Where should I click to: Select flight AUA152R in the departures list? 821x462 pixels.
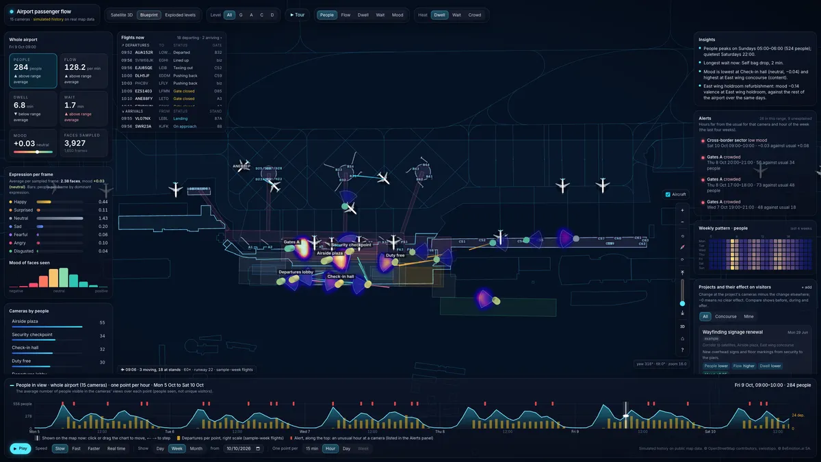[x=172, y=52]
